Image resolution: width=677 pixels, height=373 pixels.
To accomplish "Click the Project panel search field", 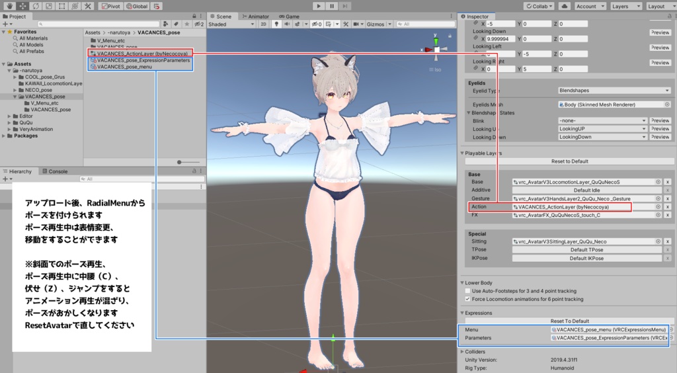I will coord(99,24).
